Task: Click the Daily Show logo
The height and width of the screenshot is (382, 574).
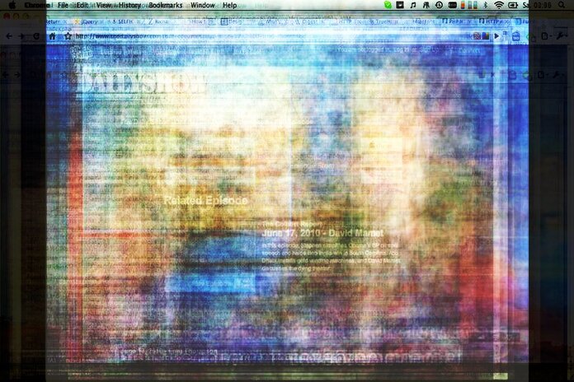Action: [142, 82]
